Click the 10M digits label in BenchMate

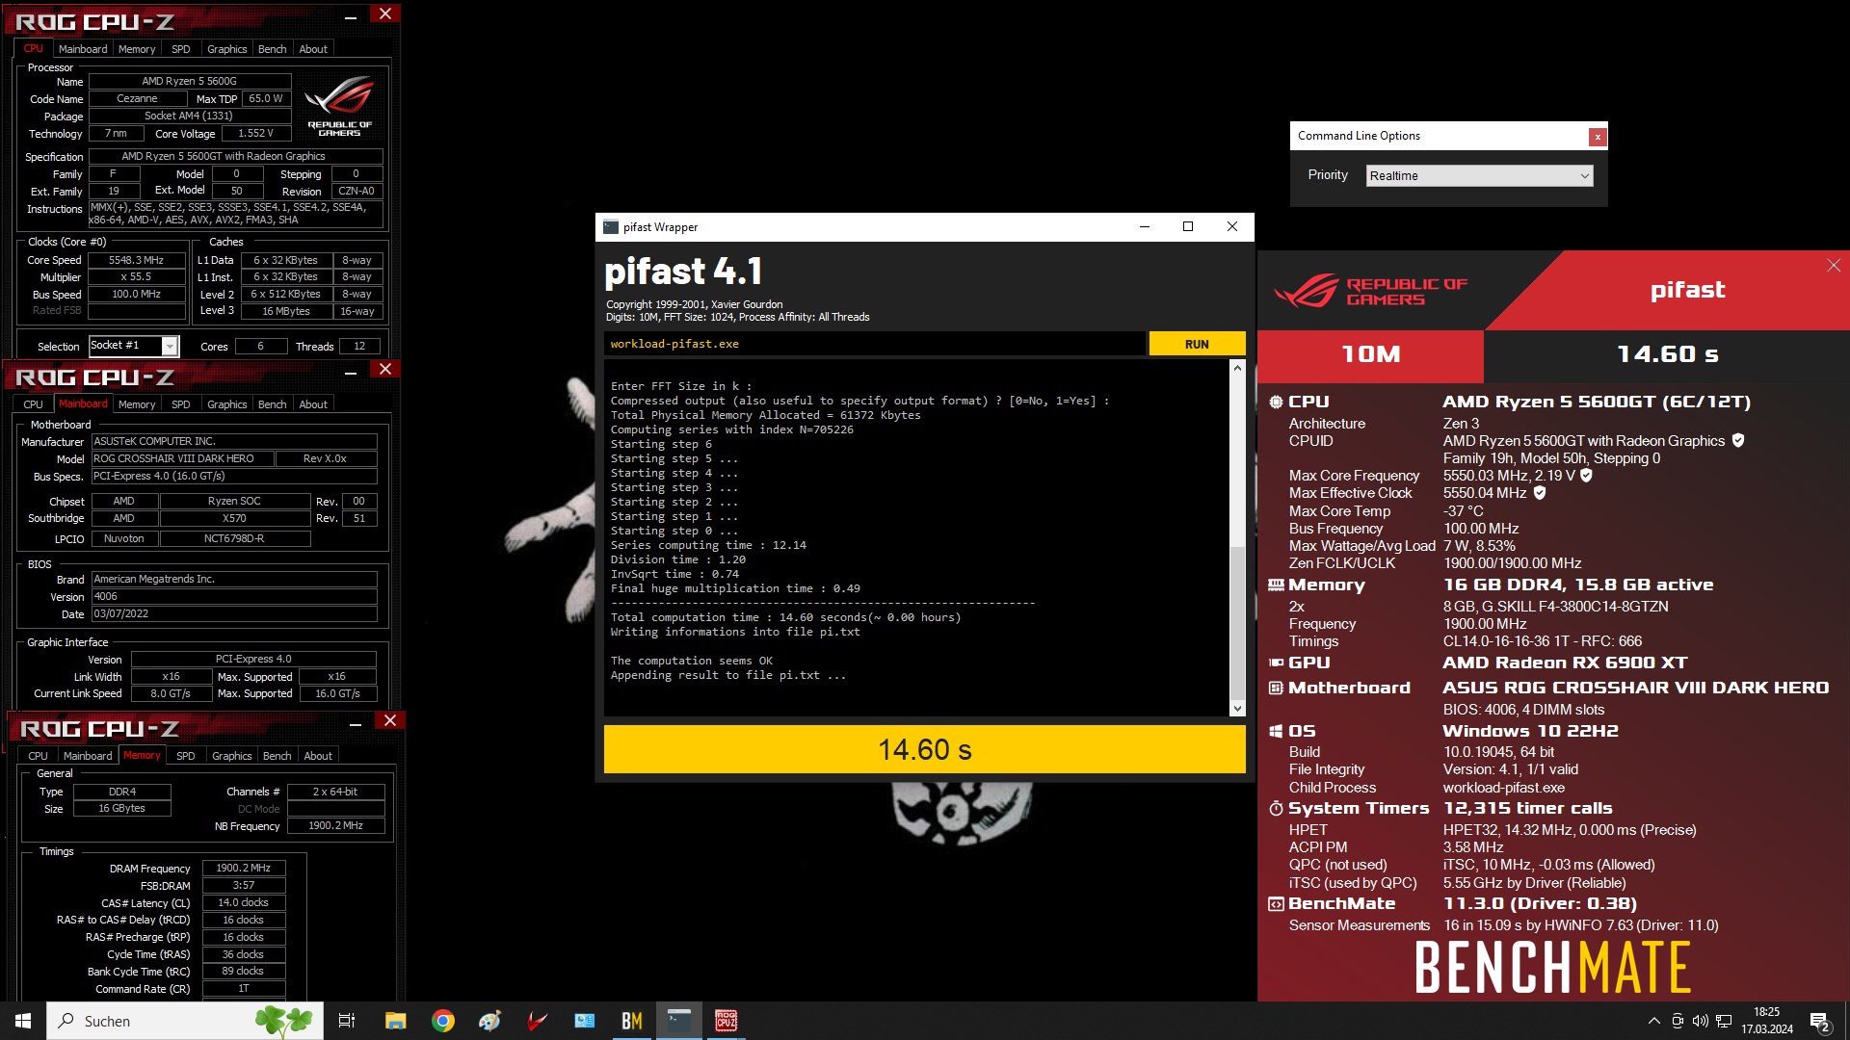pos(1370,354)
